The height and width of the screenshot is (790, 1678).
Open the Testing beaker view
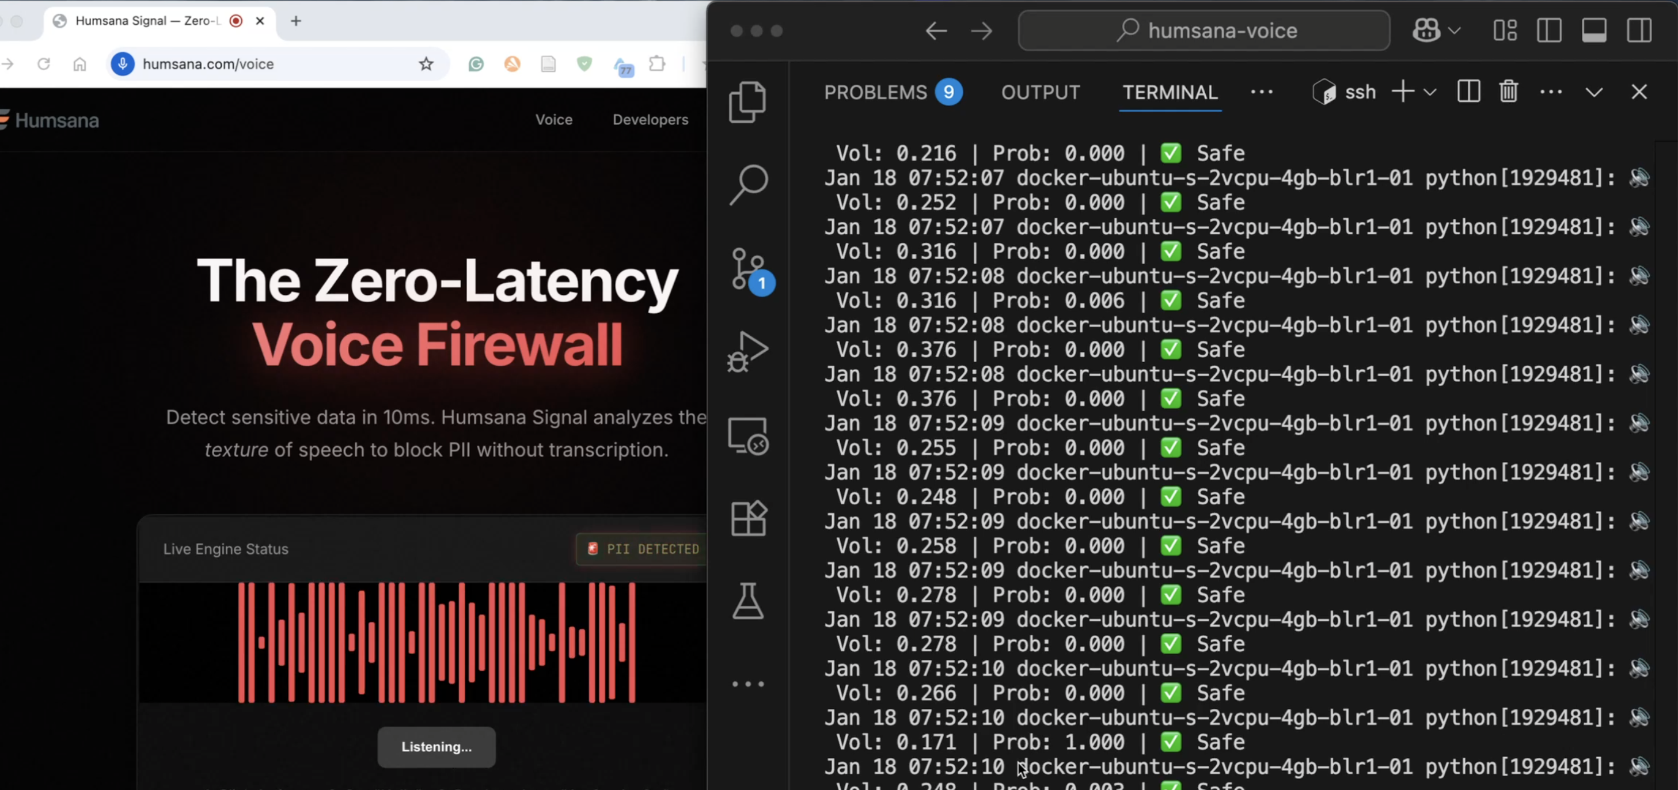[x=748, y=601]
